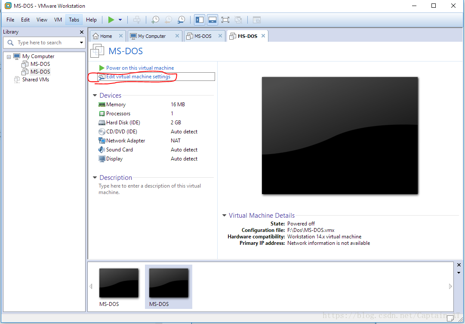Select the first MS-DOS library entry

click(40, 64)
